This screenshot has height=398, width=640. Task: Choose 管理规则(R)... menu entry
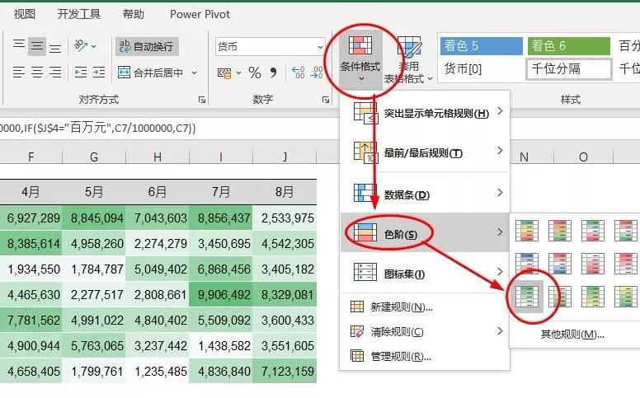point(425,356)
